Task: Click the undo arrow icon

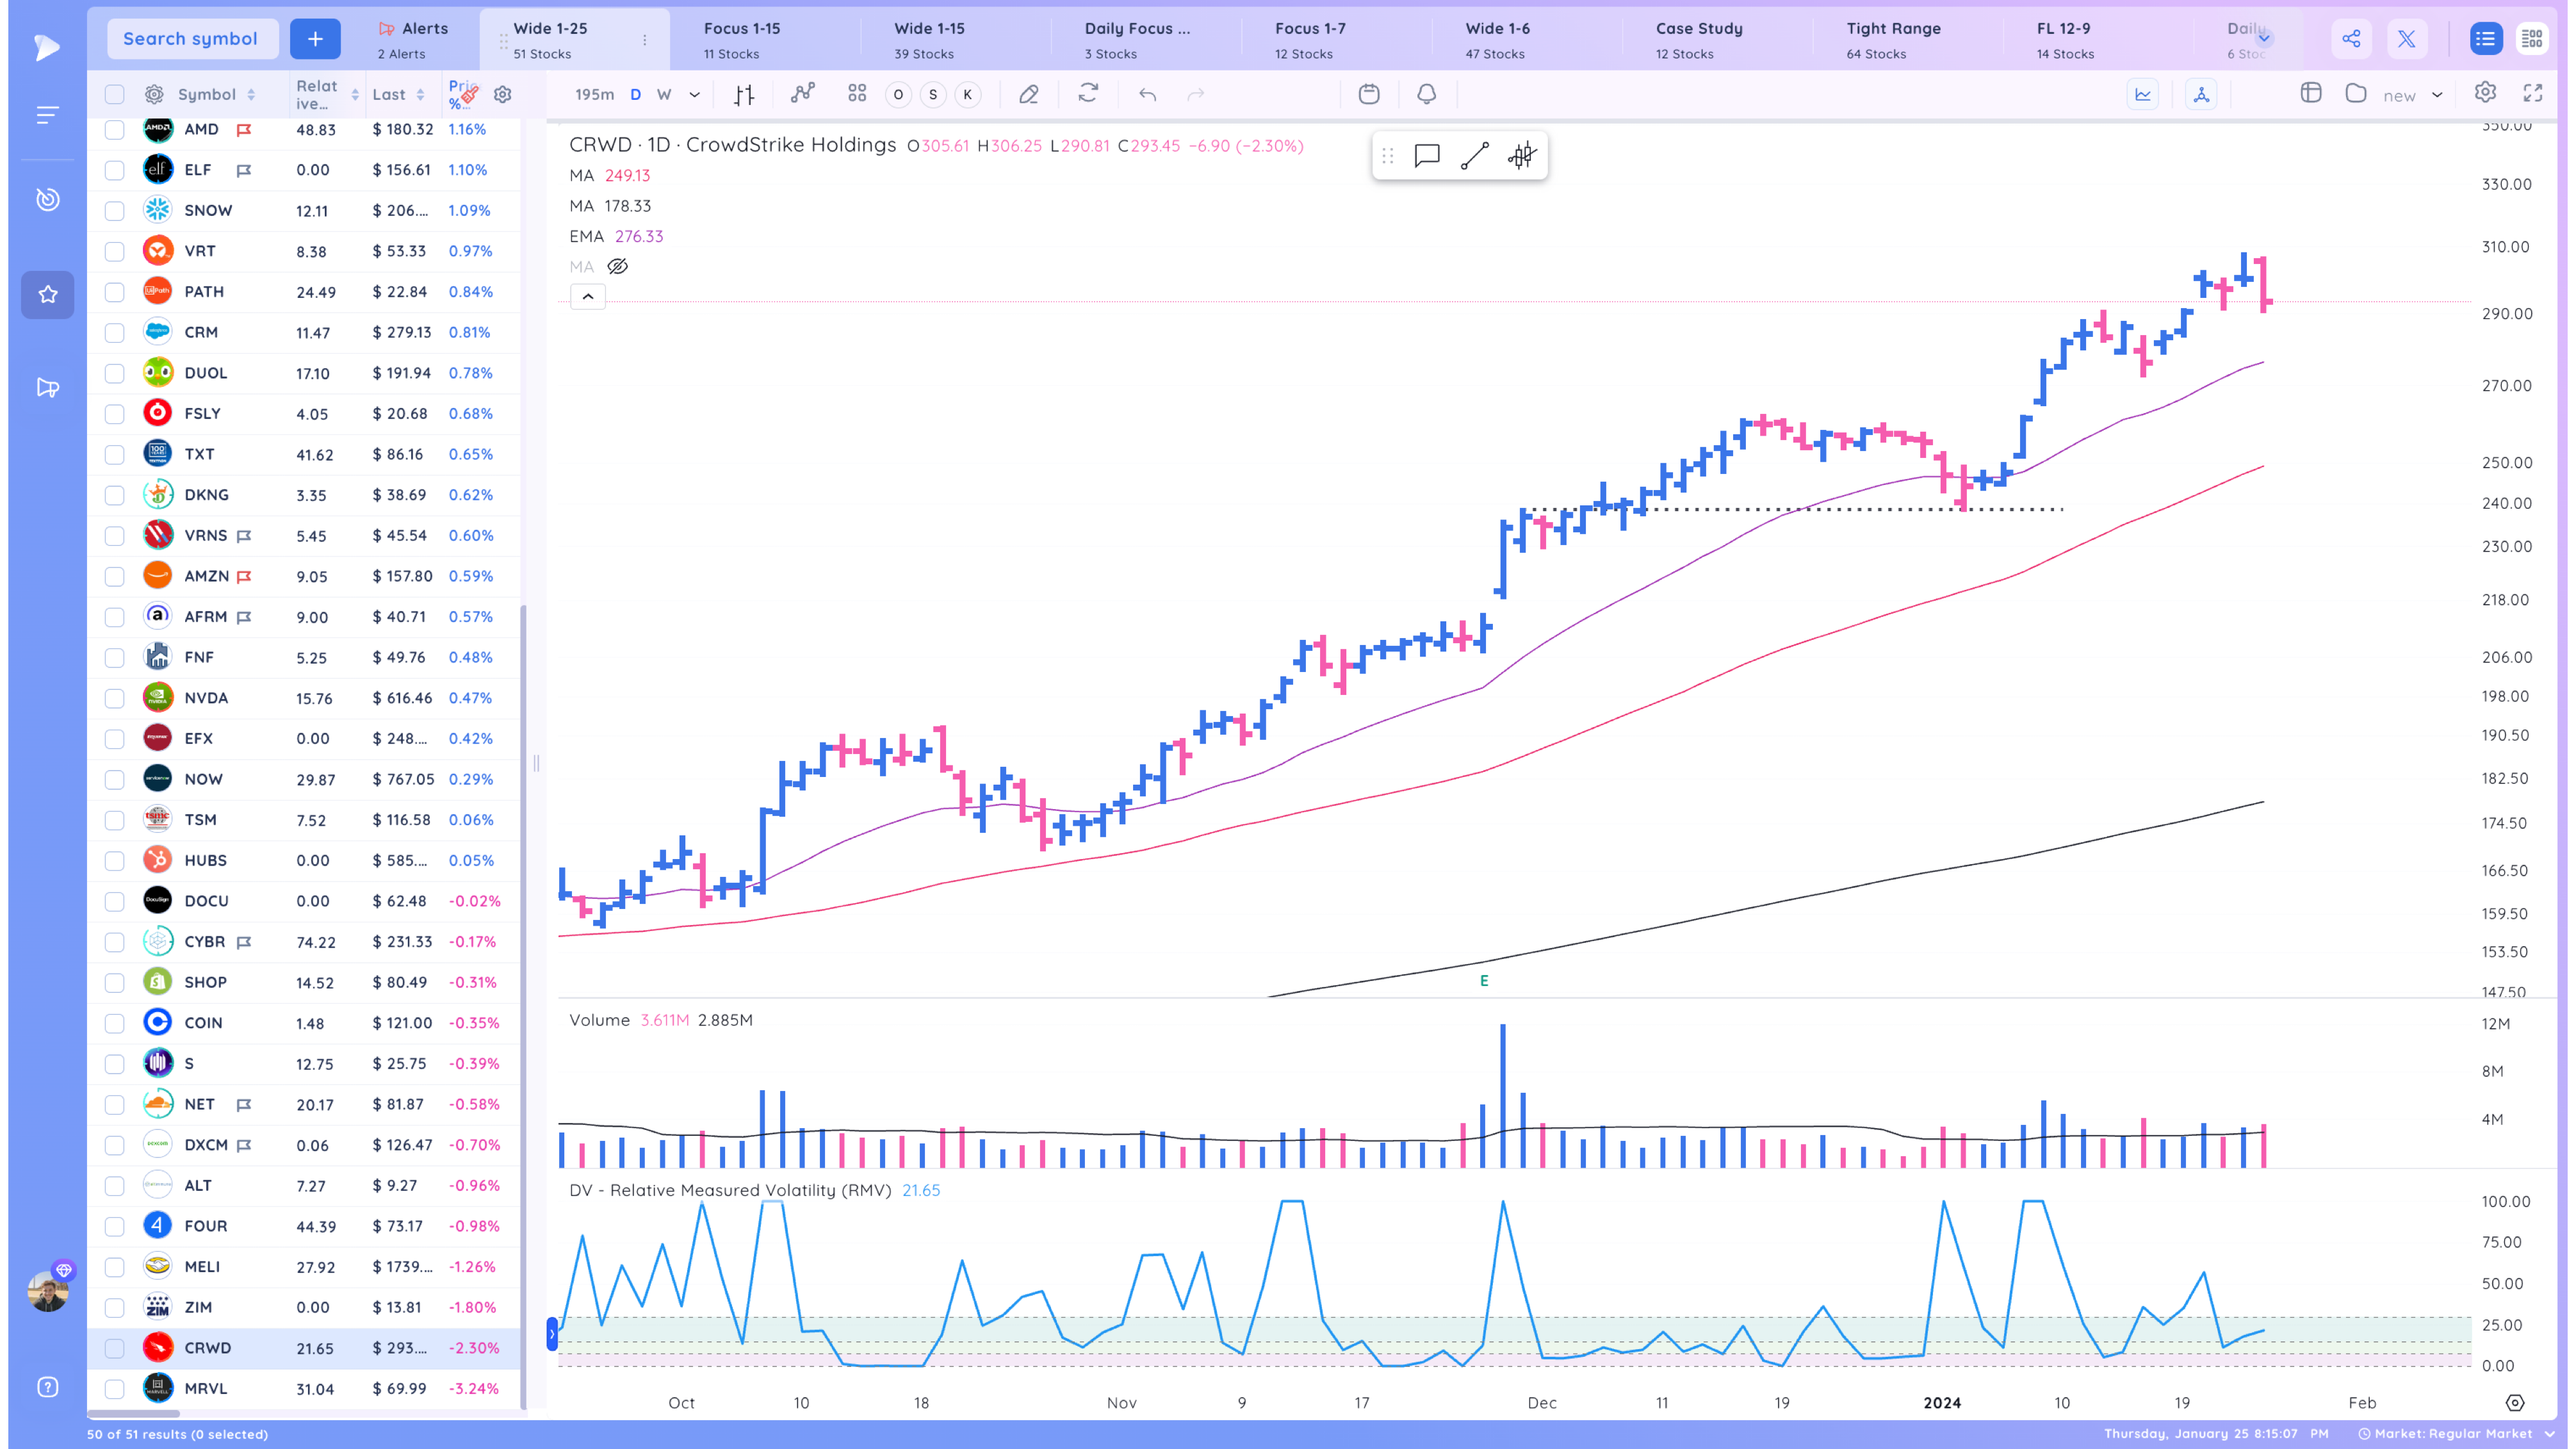Action: point(1147,95)
